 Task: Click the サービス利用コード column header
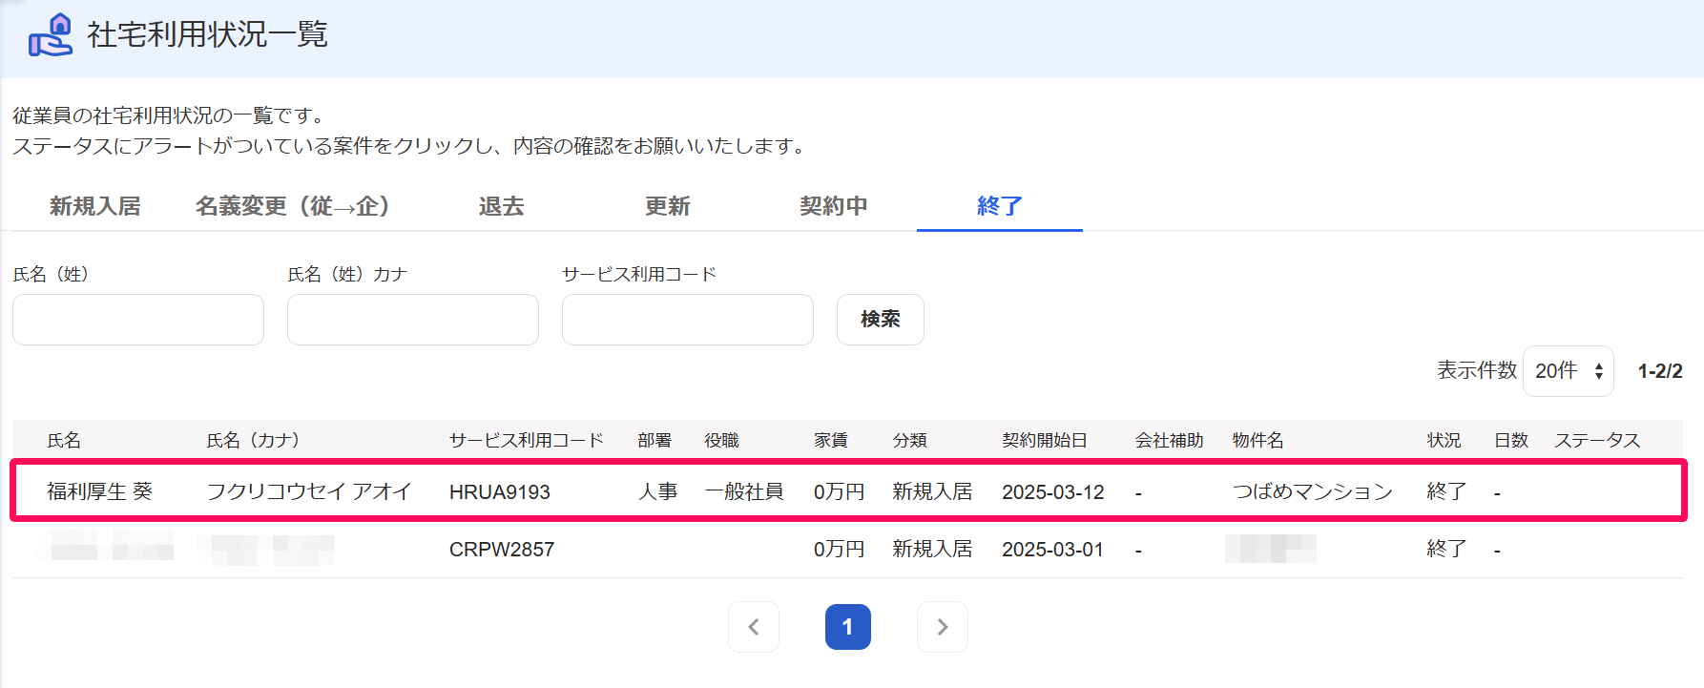[x=527, y=440]
